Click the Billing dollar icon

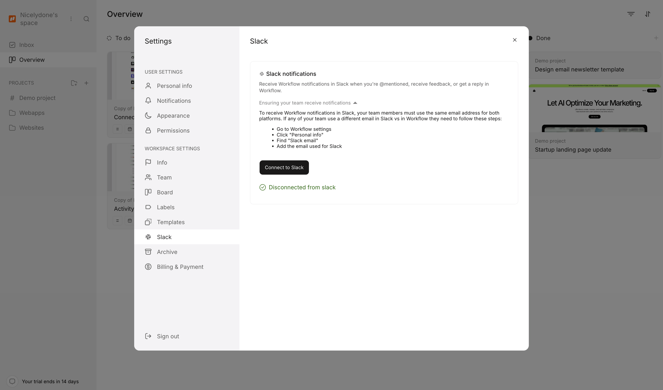tap(148, 267)
